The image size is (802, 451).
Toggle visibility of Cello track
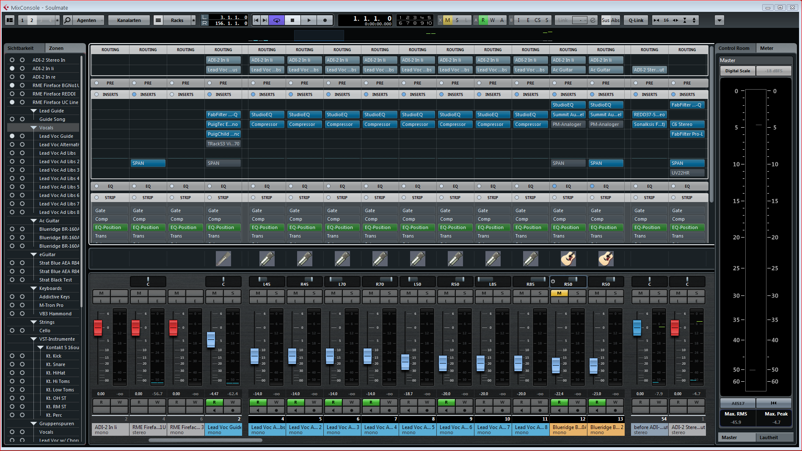pos(12,331)
